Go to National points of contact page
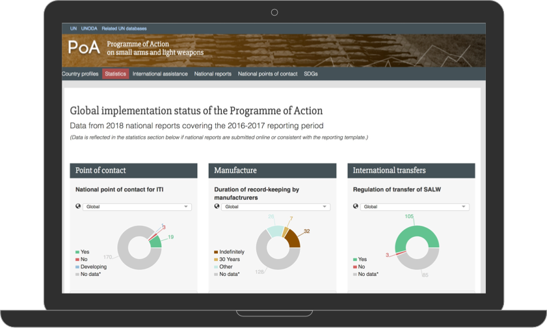Viewport: 547px width, 328px height. [x=267, y=74]
